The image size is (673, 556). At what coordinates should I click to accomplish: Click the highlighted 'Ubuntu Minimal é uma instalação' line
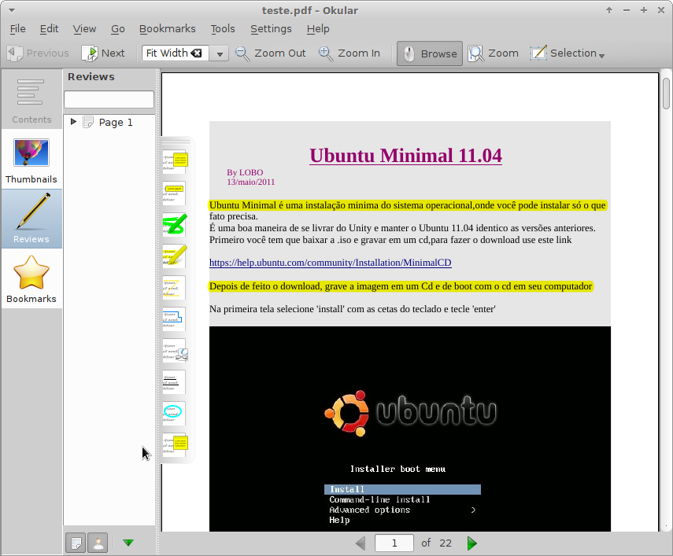click(407, 205)
